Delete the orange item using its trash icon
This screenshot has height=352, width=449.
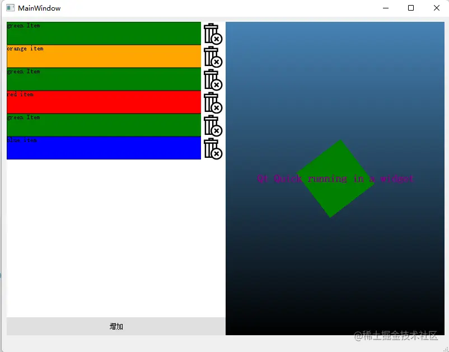(x=213, y=57)
